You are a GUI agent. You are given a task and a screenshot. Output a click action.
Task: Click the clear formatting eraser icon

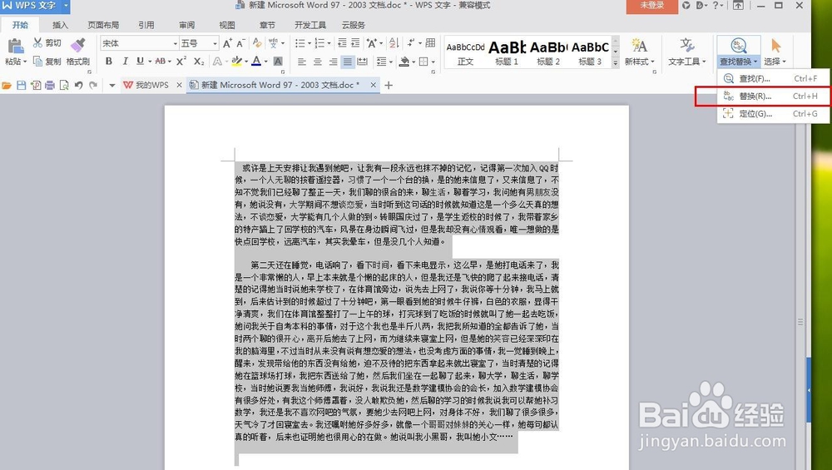point(257,43)
